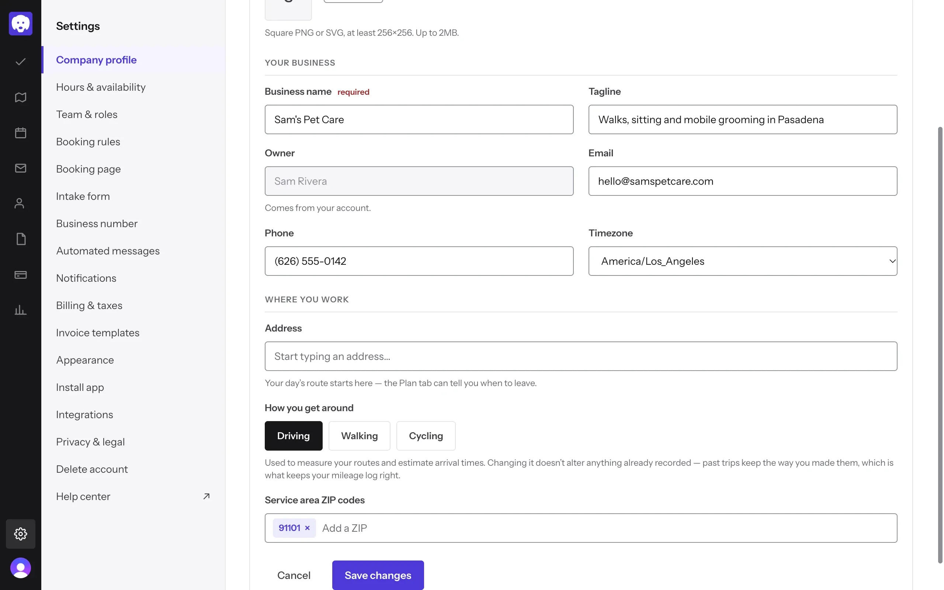Open the bar chart reports icon

tap(20, 310)
